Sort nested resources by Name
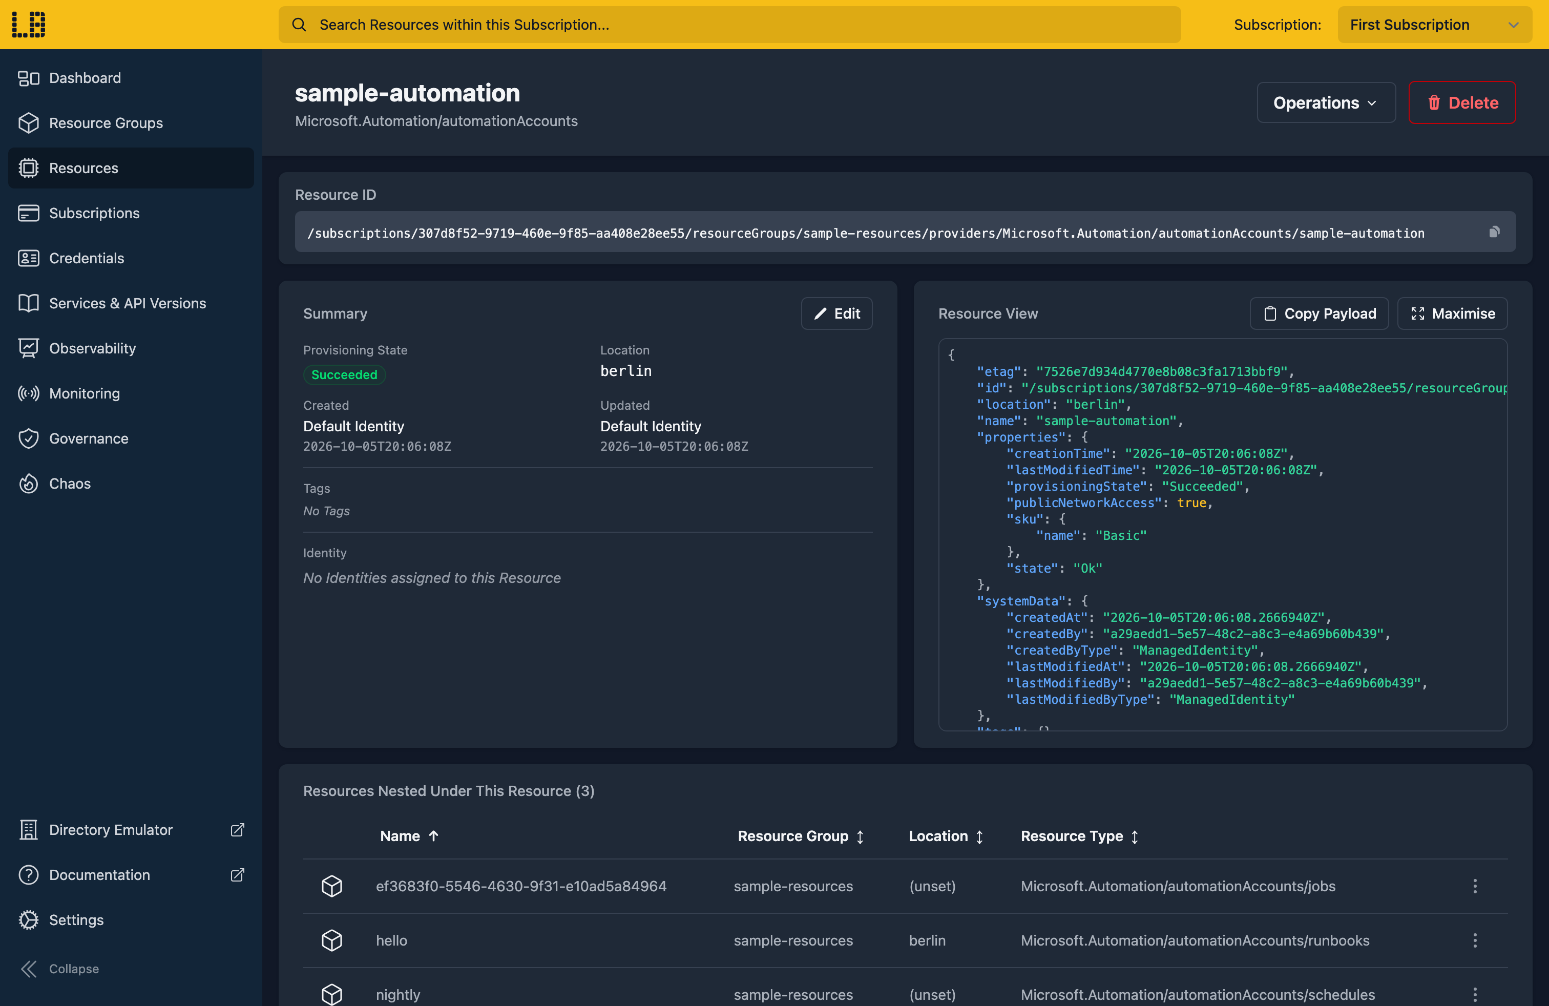Screen dimensions: 1549x1006 pos(409,836)
